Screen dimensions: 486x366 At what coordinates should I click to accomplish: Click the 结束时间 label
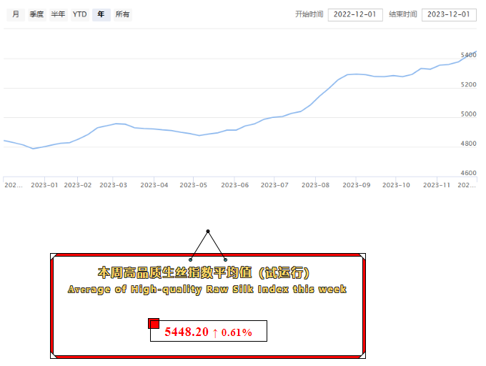[403, 14]
